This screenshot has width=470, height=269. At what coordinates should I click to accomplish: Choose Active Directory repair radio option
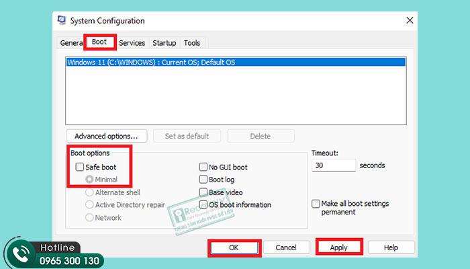tap(89, 204)
